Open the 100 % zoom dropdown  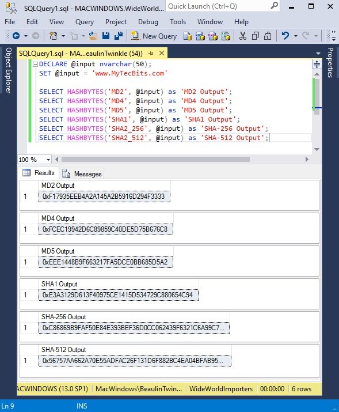click(48, 160)
